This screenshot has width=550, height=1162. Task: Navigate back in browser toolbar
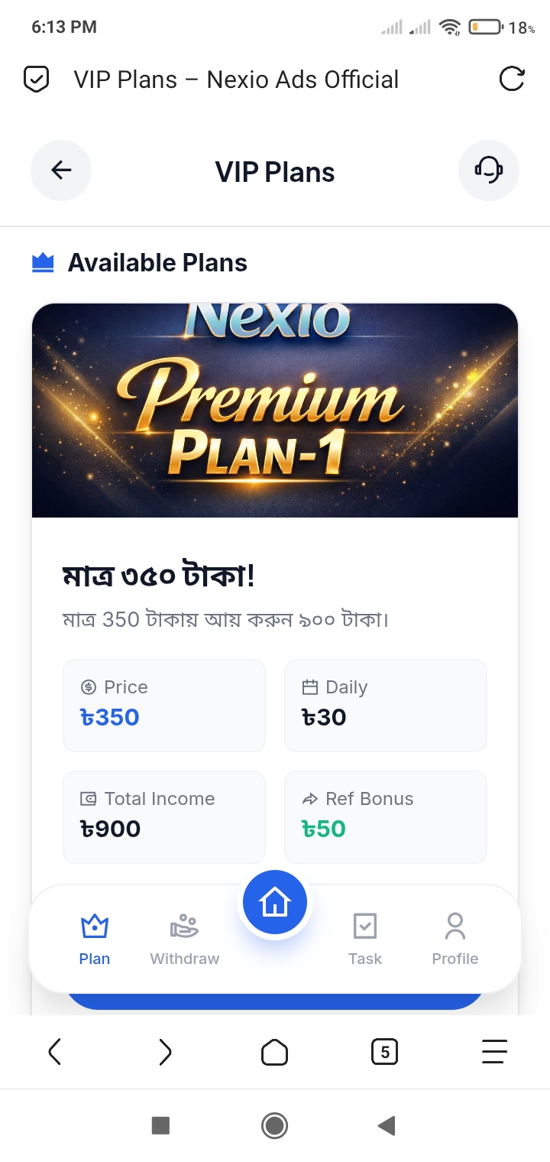[x=55, y=1053]
